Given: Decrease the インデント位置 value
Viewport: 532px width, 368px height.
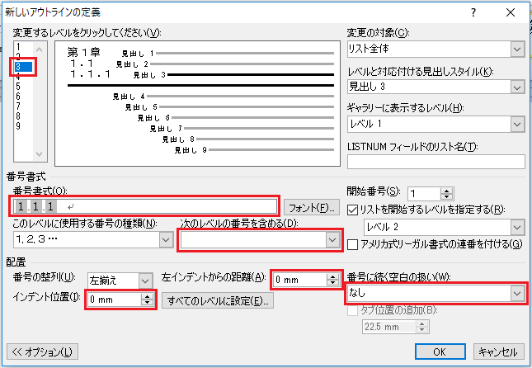Looking at the screenshot, I should (x=148, y=303).
